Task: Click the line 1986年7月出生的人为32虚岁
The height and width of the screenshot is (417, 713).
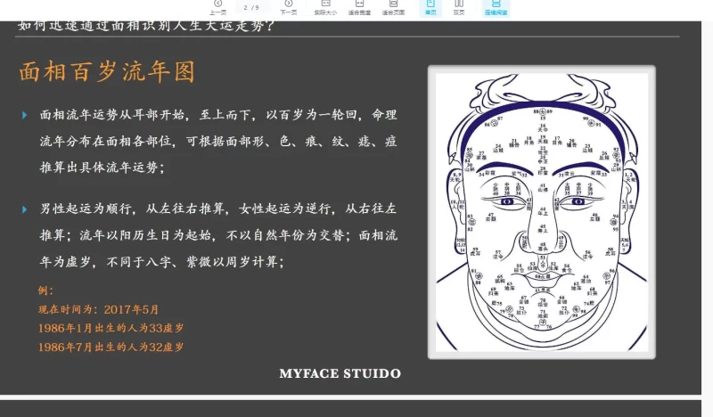Action: click(111, 347)
